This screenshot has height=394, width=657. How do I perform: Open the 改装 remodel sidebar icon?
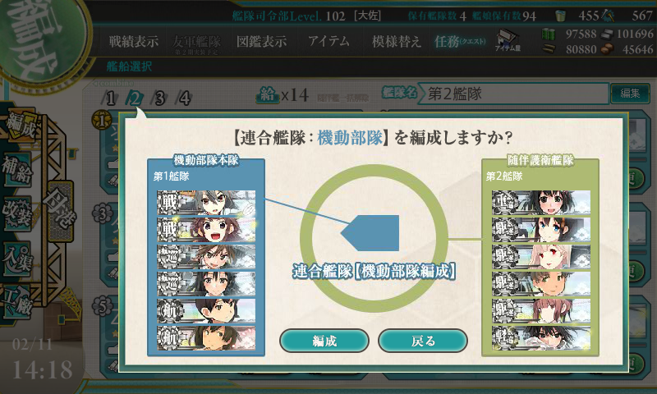pyautogui.click(x=17, y=213)
